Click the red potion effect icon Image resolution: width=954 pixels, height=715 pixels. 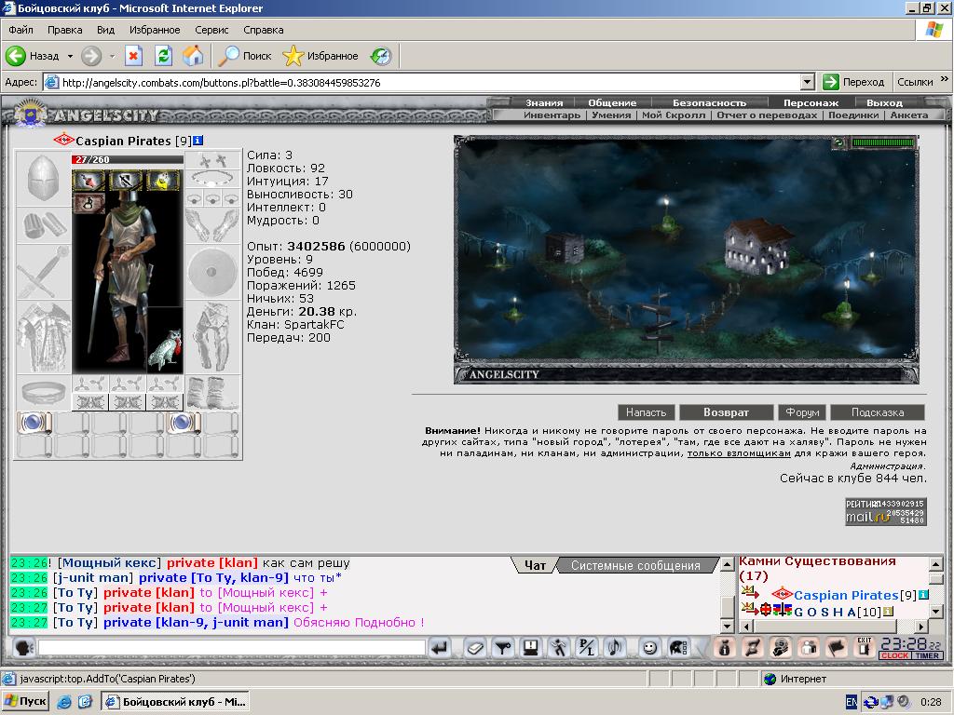[89, 181]
